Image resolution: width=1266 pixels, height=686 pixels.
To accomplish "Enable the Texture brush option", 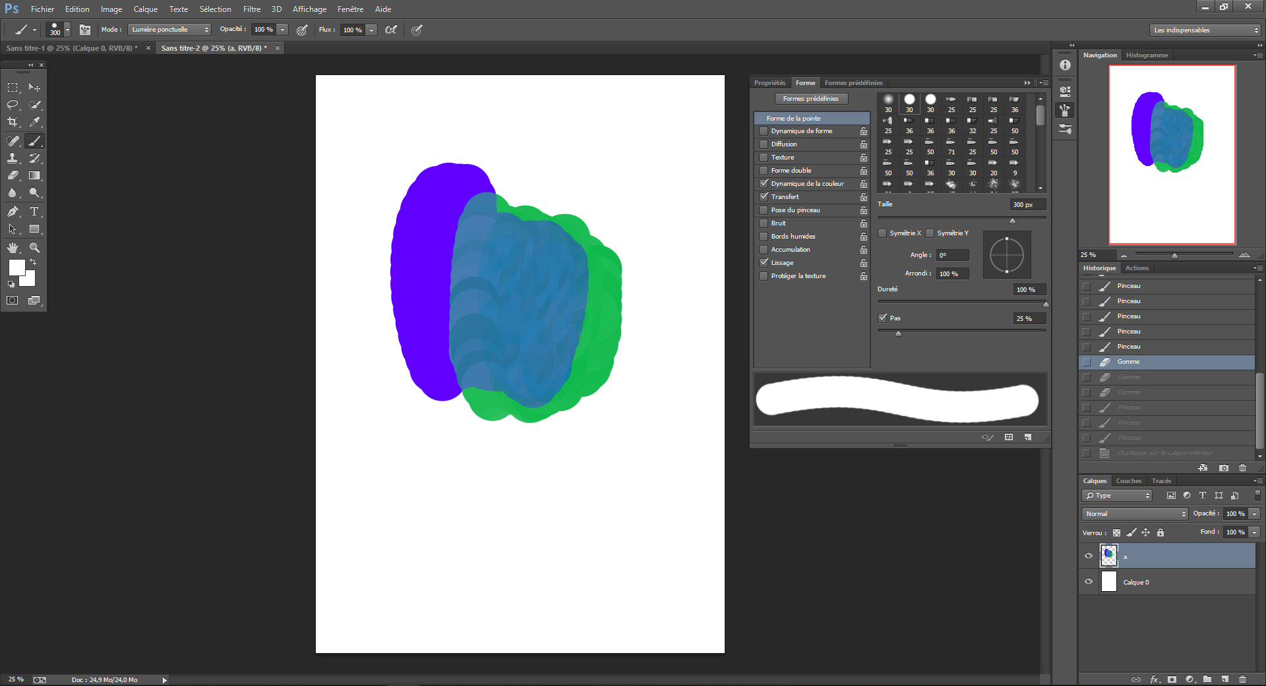I will pos(764,157).
